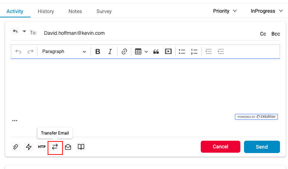288x169 pixels.
Task: Expand the Priority dropdown
Action: pyautogui.click(x=225, y=11)
